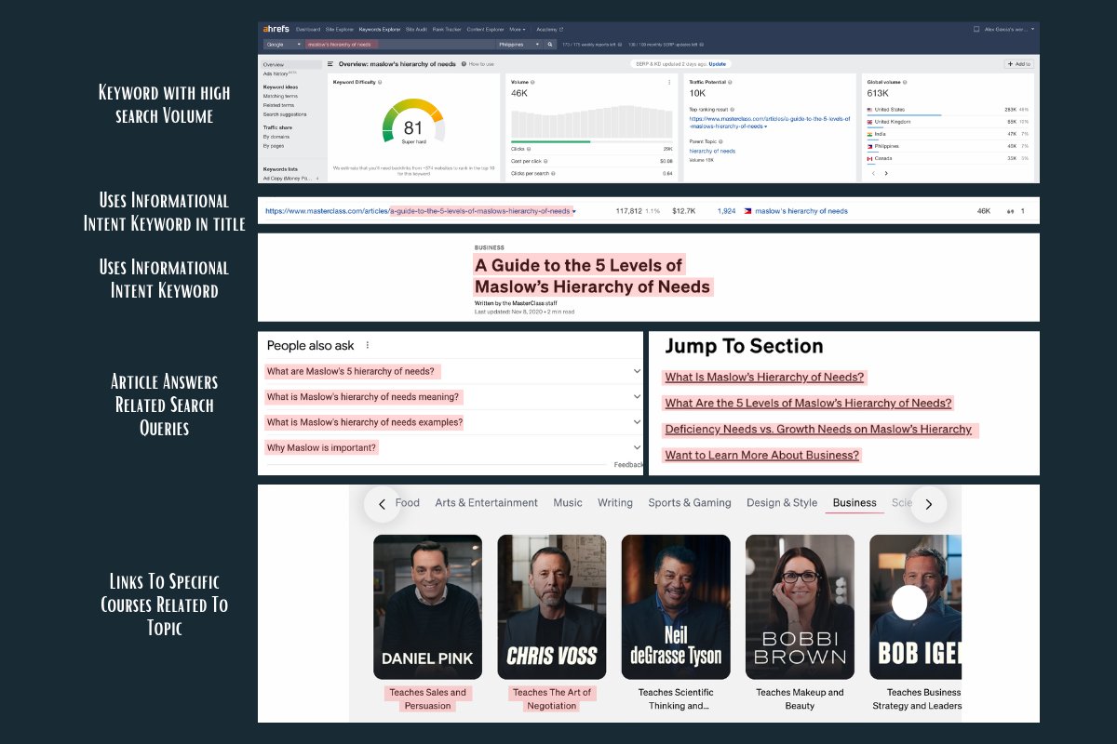
Task: Go to previous page of Global volume countries
Action: tap(873, 173)
